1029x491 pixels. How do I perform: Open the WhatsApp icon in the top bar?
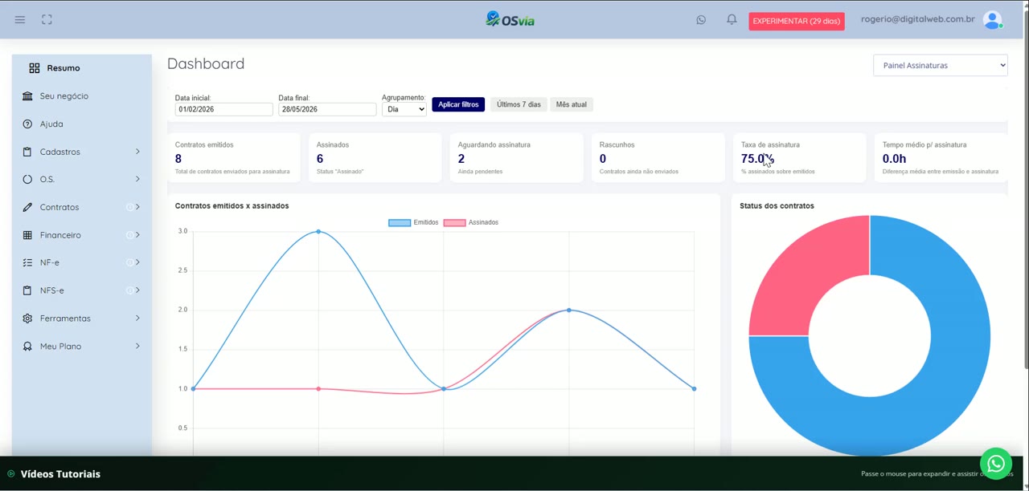[701, 20]
